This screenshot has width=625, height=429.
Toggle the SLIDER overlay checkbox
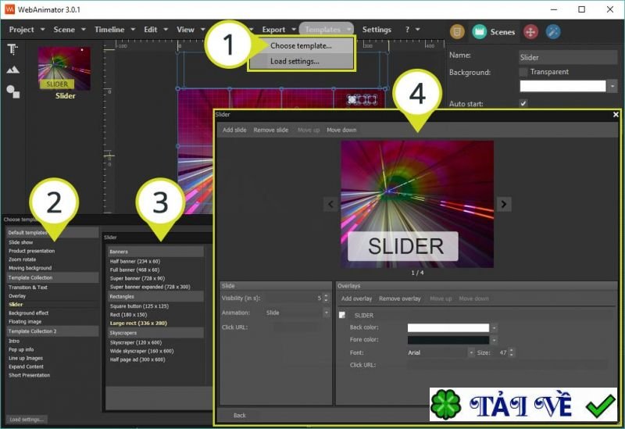pyautogui.click(x=342, y=315)
